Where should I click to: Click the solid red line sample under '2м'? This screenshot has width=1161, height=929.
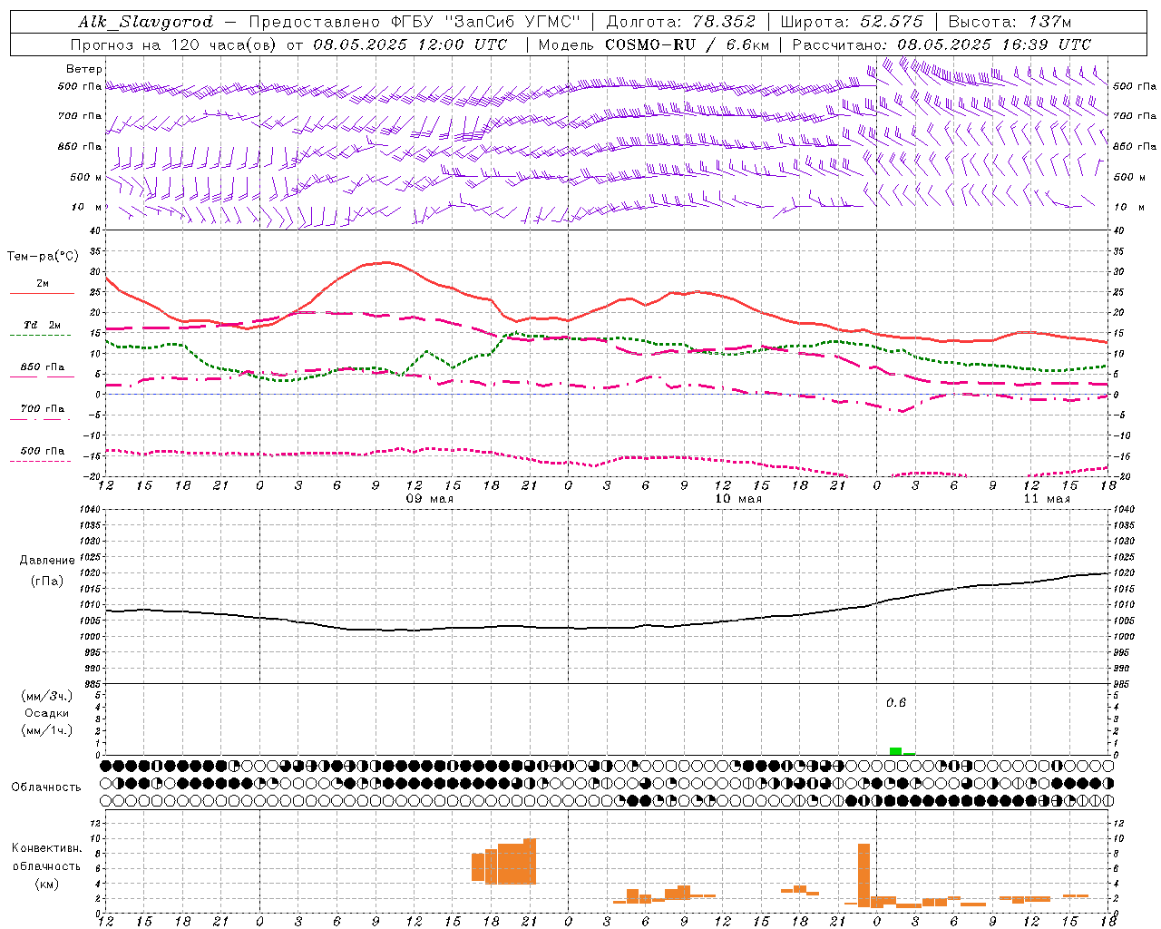pyautogui.click(x=42, y=293)
